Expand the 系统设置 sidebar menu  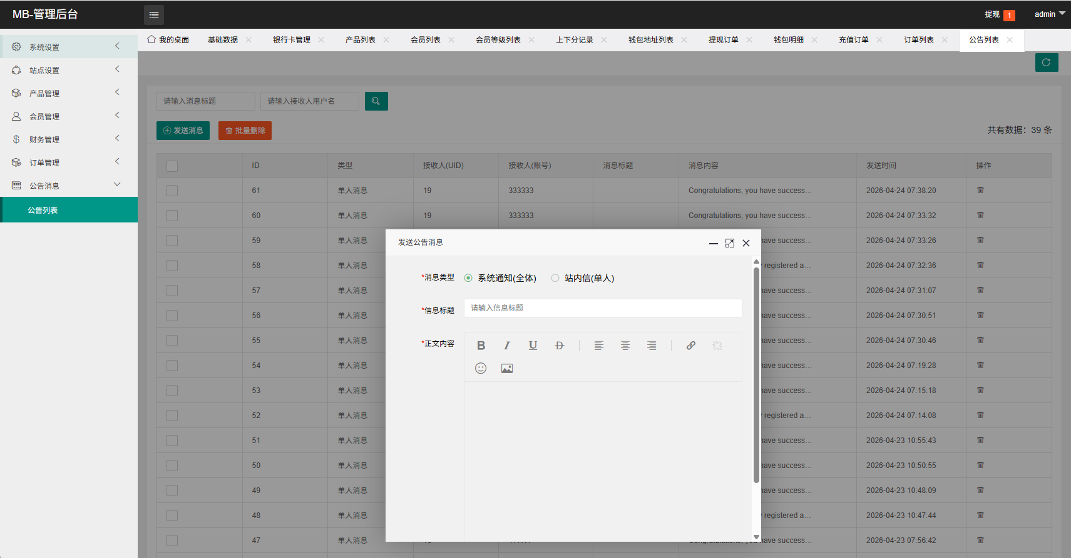(69, 47)
